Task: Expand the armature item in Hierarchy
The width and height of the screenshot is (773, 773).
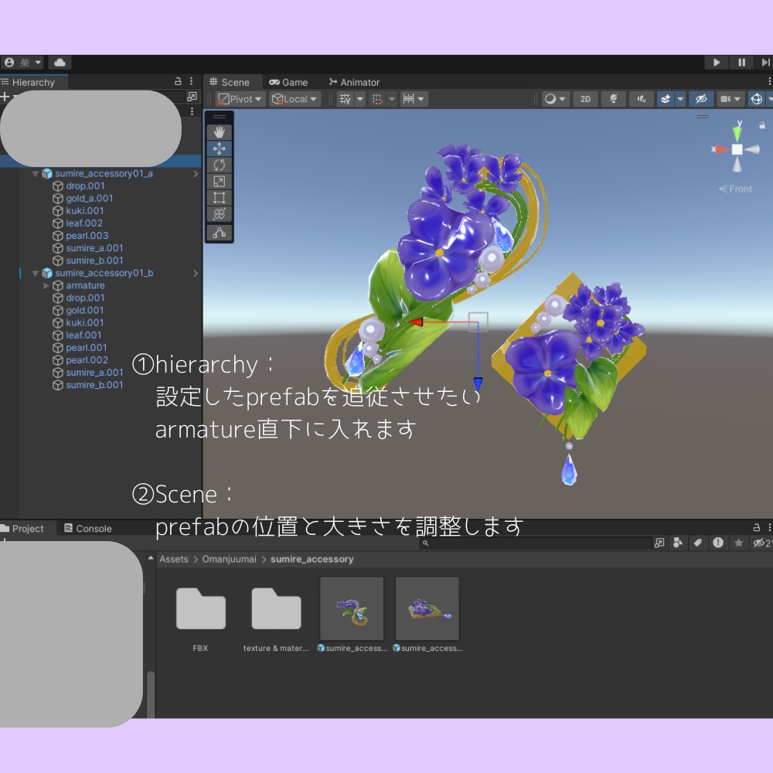Action: click(x=46, y=285)
